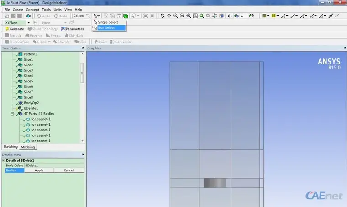Go to Previous View with green magnifier
The image size is (347, 207).
pyautogui.click(x=202, y=16)
